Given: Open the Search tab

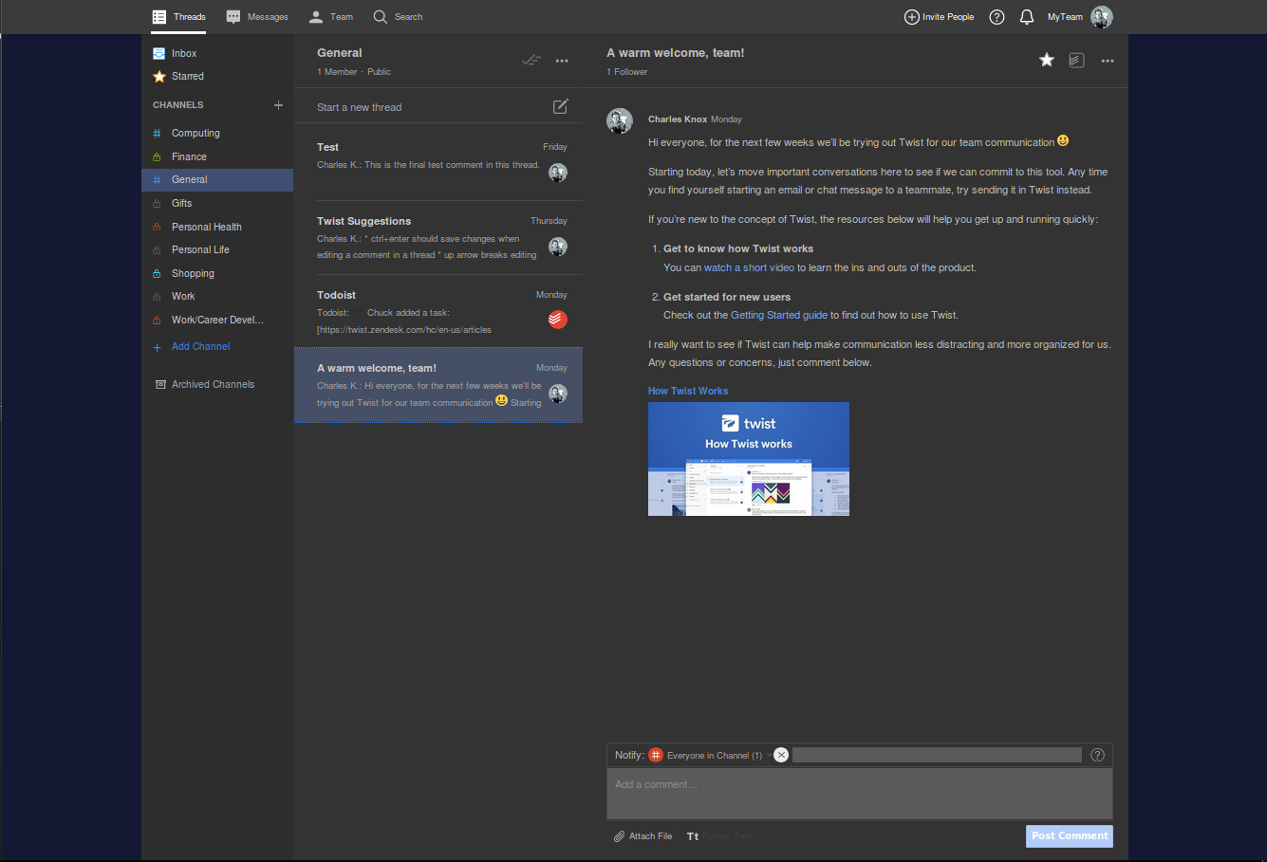Looking at the screenshot, I should tap(398, 17).
